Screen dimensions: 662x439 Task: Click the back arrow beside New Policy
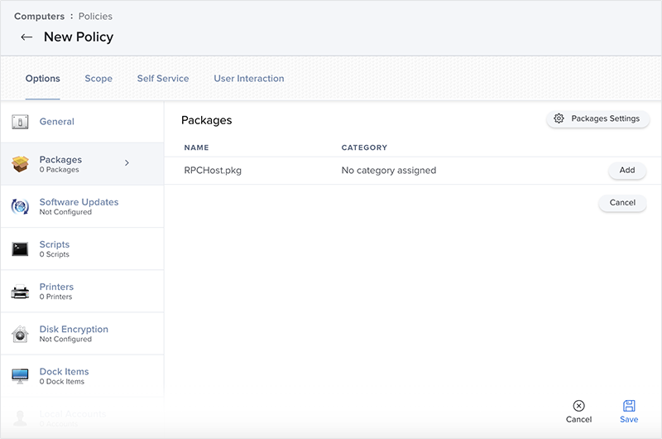pyautogui.click(x=26, y=37)
